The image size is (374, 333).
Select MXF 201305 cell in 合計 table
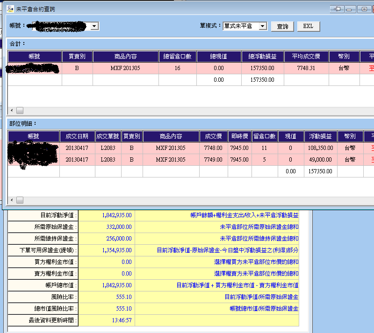tap(125, 68)
